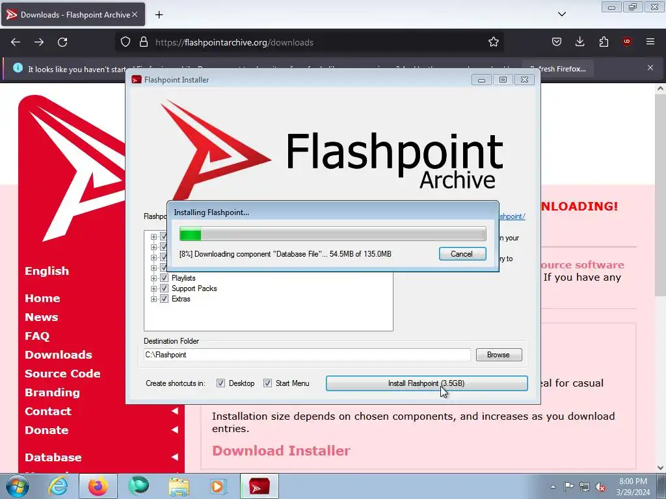Expand the Playlists tree node
The height and width of the screenshot is (499, 666).
[x=153, y=278]
